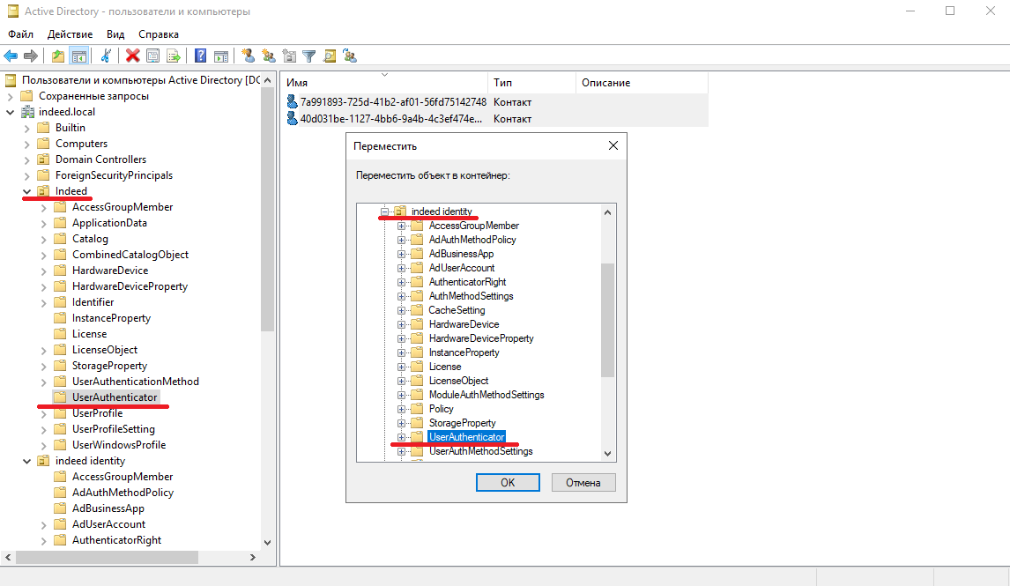
Task: Open the Справка menu
Action: 159,34
